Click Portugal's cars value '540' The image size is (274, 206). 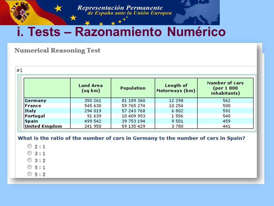pos(227,116)
